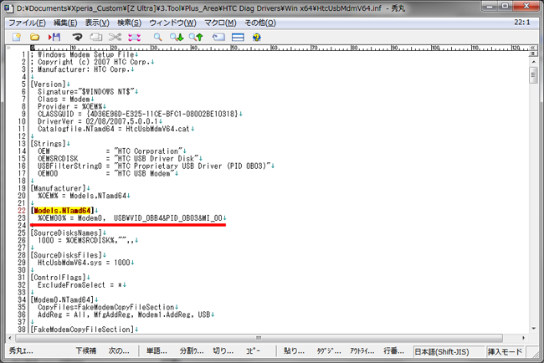Click the scissors cut icon
This screenshot has width=544, height=363.
(x=115, y=37)
